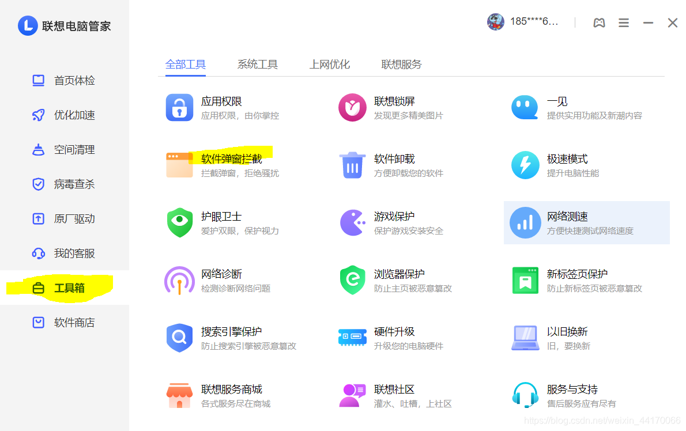Open 新标签页保护 bookmark icon
The width and height of the screenshot is (686, 431).
[x=525, y=280]
